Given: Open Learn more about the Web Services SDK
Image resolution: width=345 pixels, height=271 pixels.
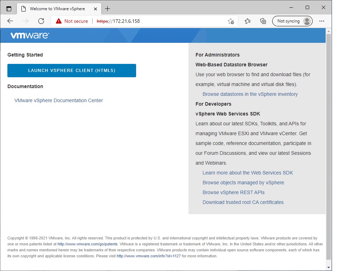Looking at the screenshot, I should (248, 173).
